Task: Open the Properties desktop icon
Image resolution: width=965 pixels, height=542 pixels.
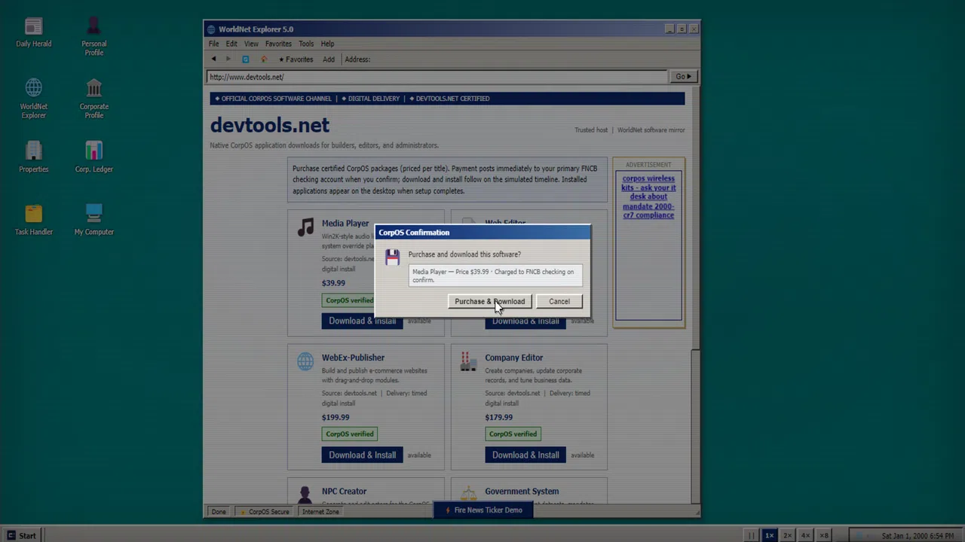Action: click(x=33, y=157)
